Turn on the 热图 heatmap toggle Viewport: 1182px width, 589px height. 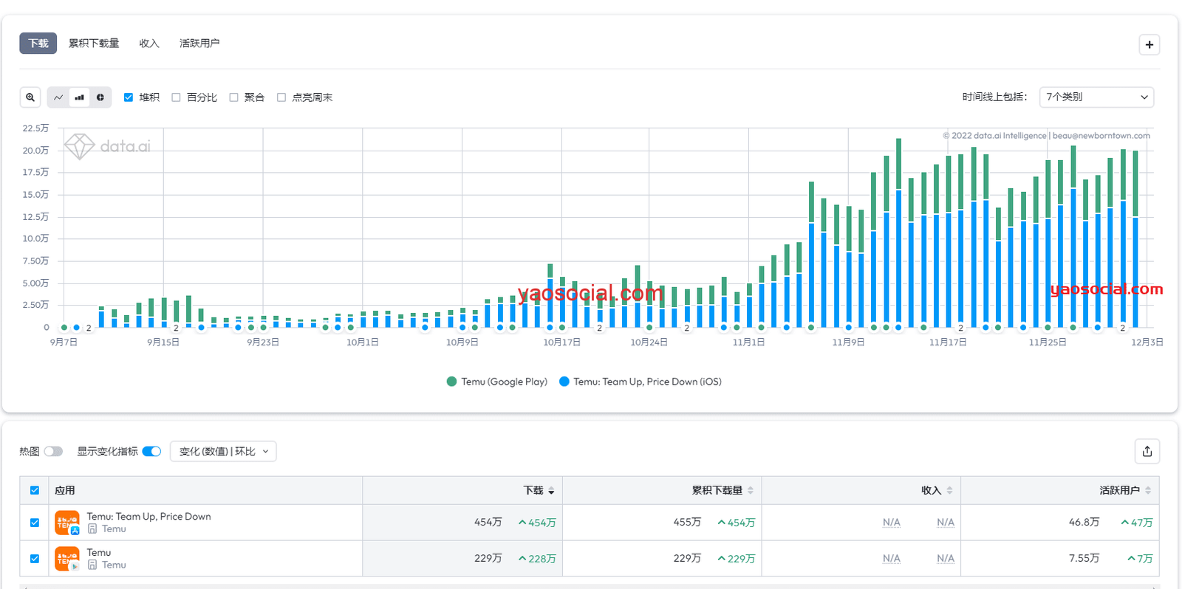[53, 452]
